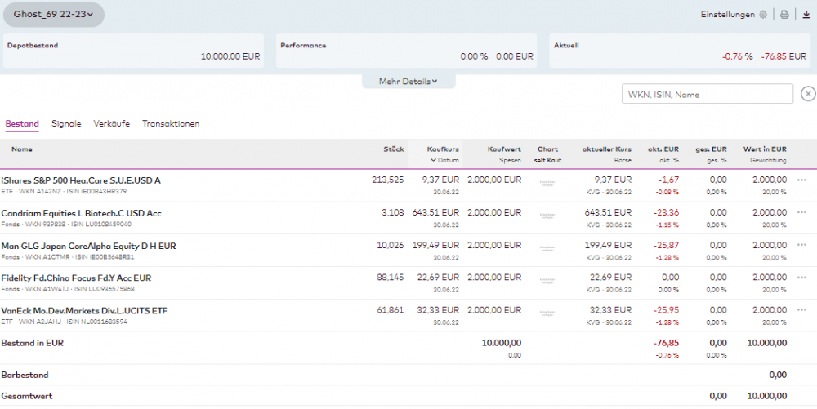The height and width of the screenshot is (409, 817).
Task: Switch to the Transaktionen tab
Action: click(171, 124)
